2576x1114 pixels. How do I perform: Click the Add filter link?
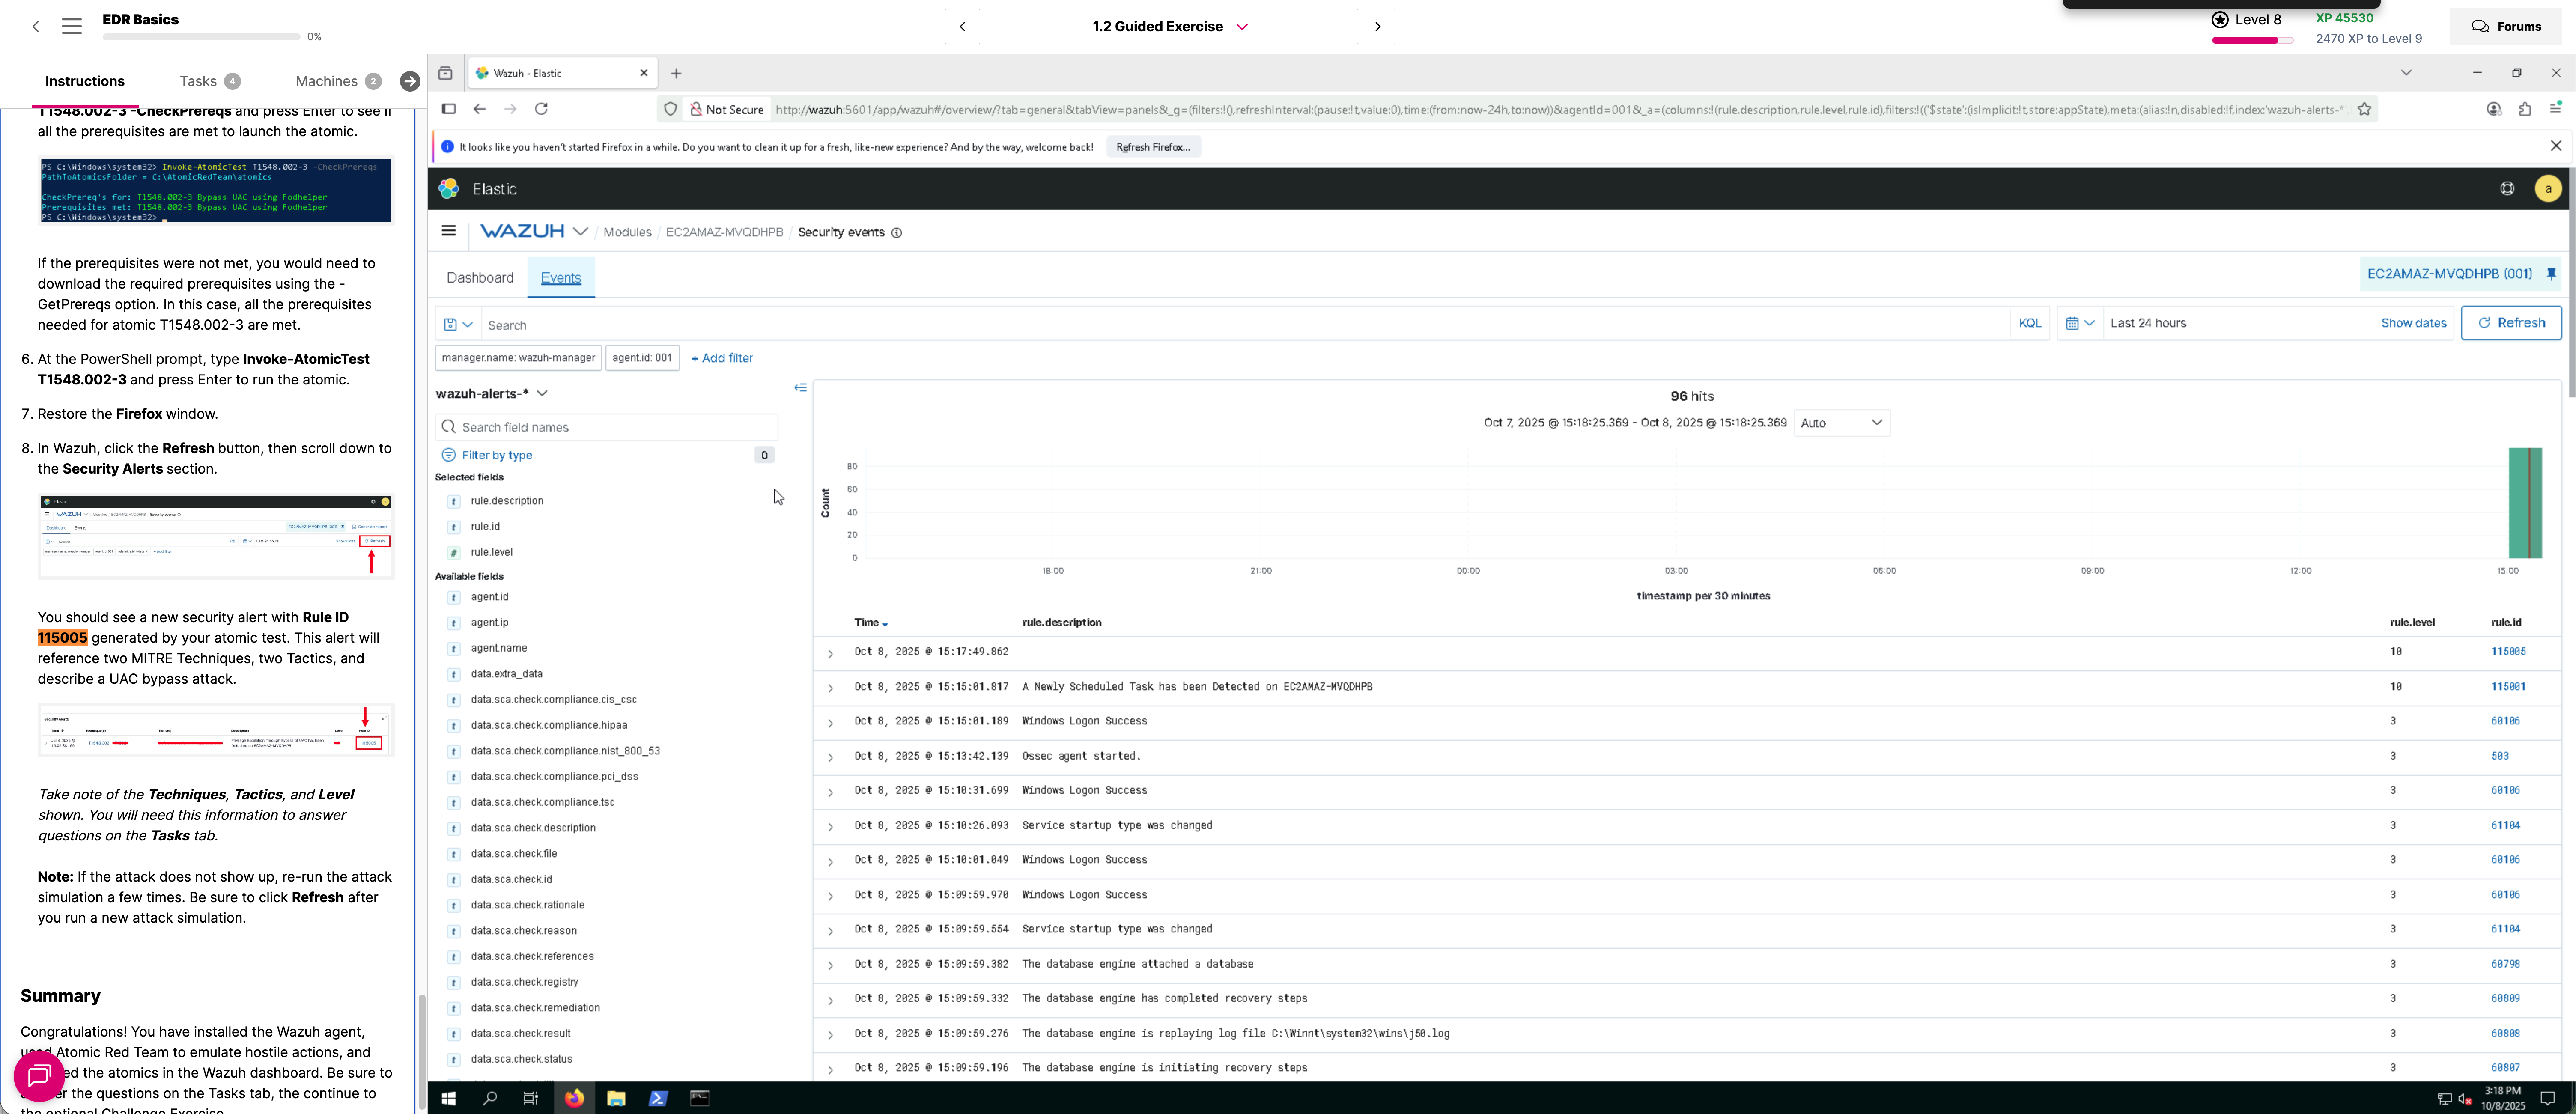[722, 358]
